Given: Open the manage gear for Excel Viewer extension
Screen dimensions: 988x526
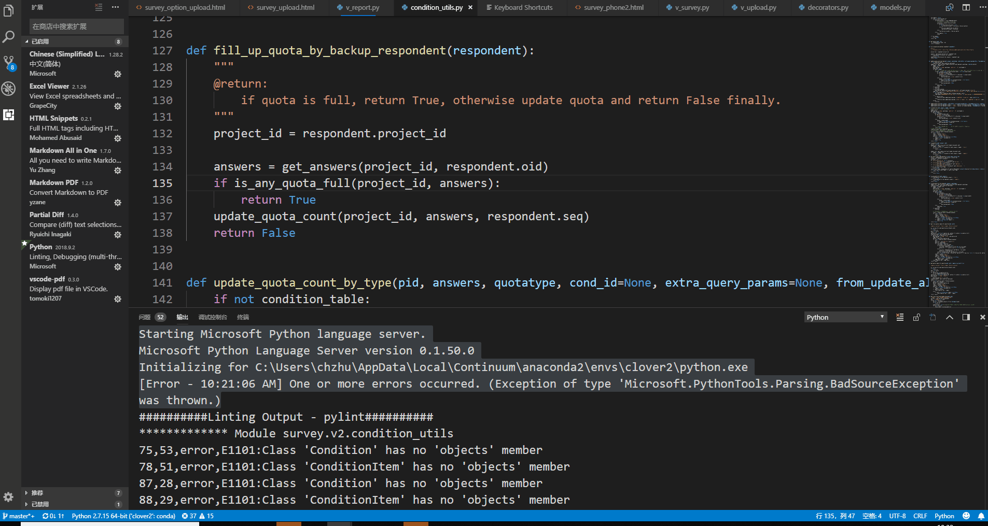Looking at the screenshot, I should click(118, 106).
